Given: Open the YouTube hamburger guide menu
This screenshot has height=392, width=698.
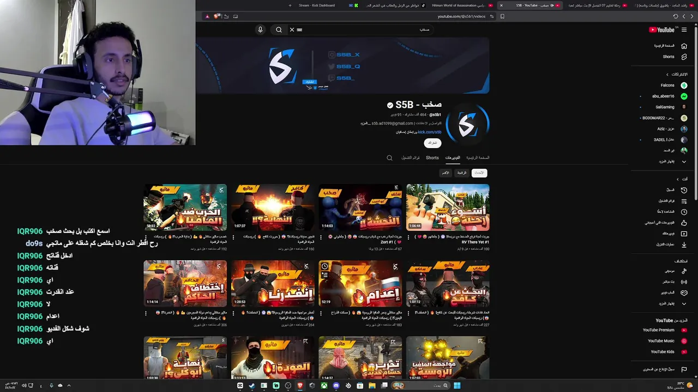Looking at the screenshot, I should pyautogui.click(x=684, y=30).
